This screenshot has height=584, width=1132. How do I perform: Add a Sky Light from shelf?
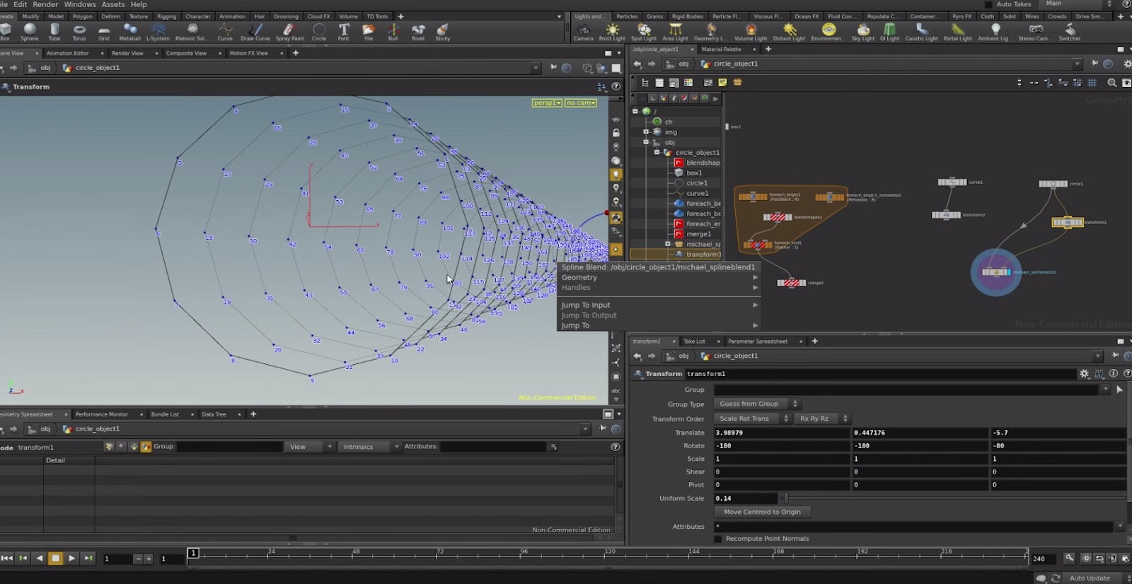point(862,31)
